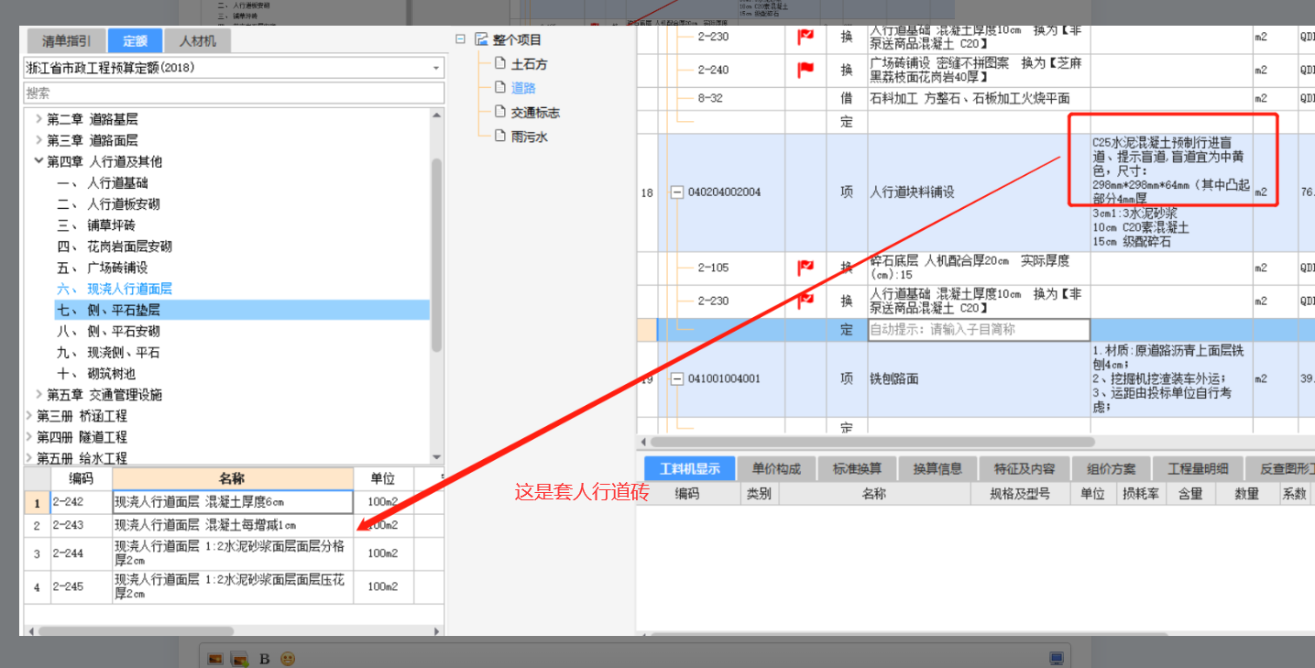Switch to 工料机显示 tab
The width and height of the screenshot is (1315, 668).
click(x=690, y=468)
